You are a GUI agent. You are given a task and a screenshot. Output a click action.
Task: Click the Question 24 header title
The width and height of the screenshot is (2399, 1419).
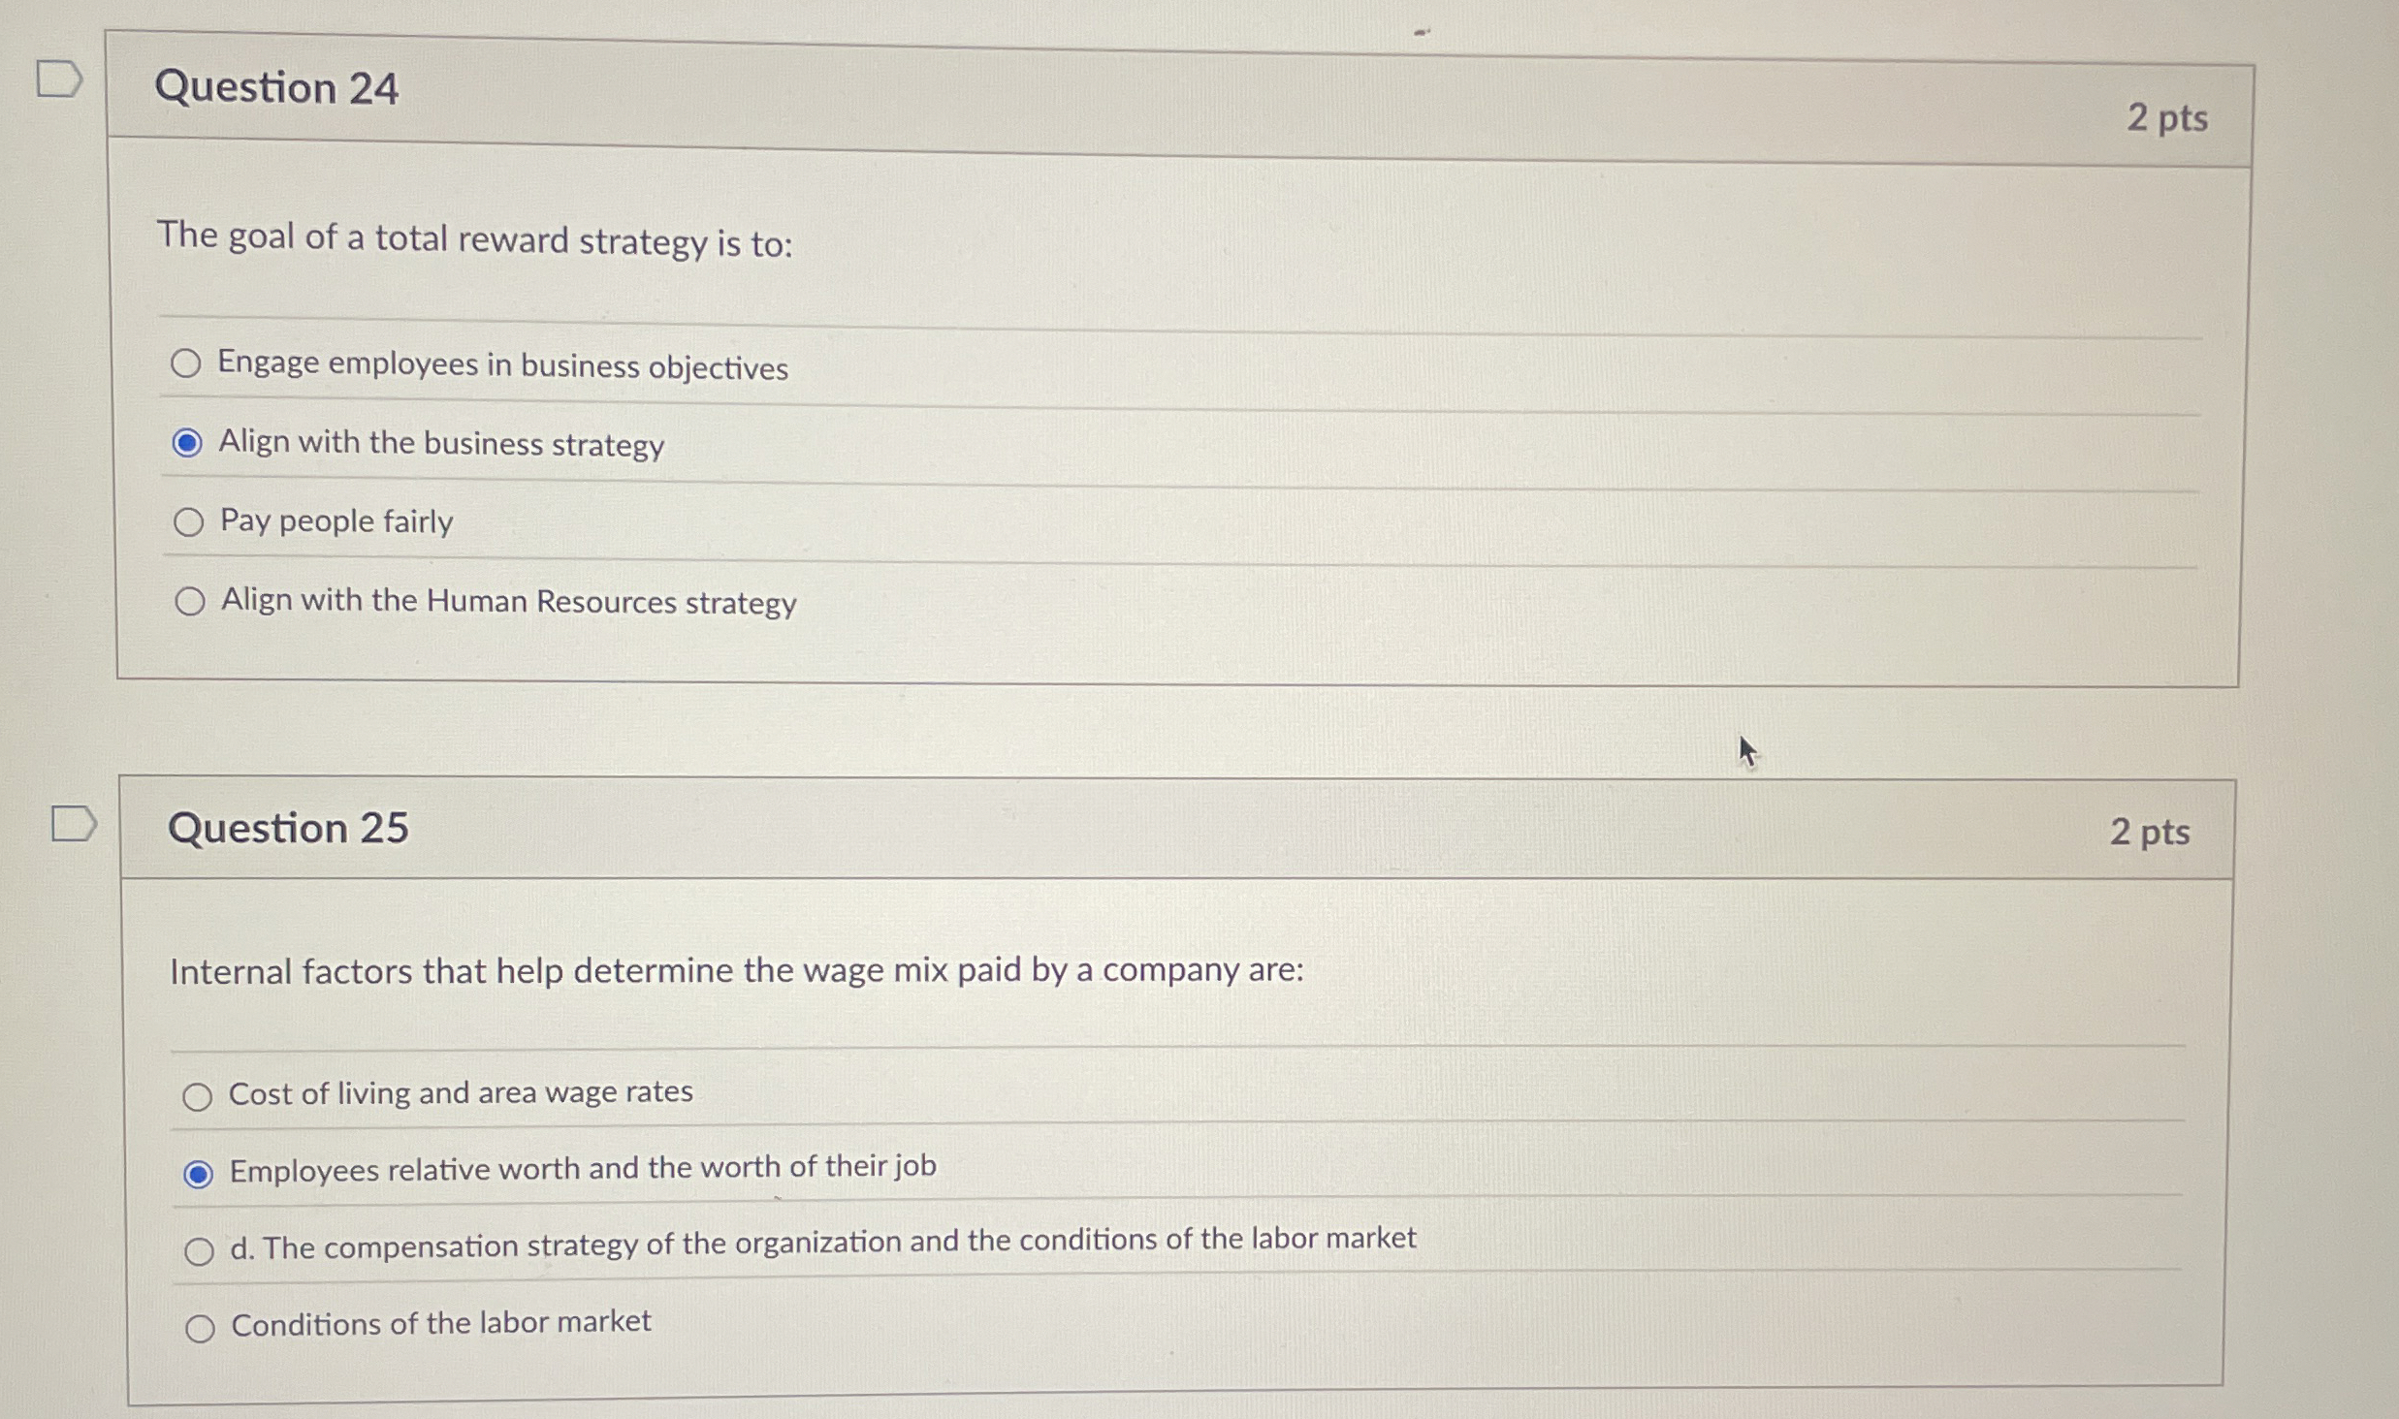[x=276, y=88]
